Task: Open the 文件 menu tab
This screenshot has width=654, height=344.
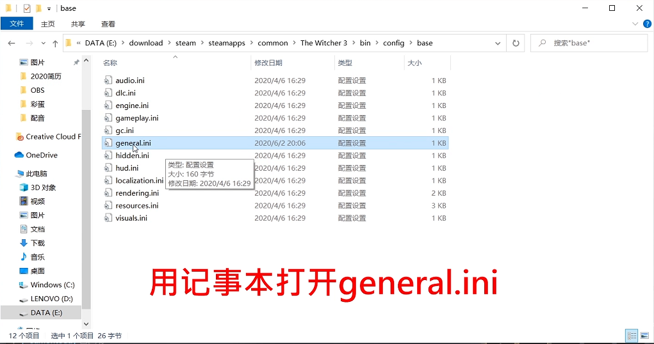Action: (x=17, y=24)
